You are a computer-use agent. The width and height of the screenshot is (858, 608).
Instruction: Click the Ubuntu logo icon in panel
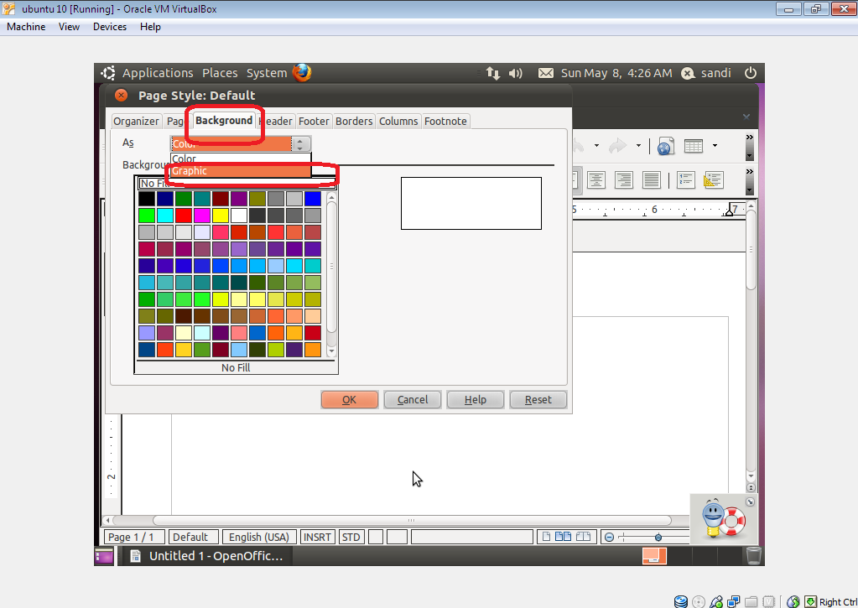click(108, 73)
